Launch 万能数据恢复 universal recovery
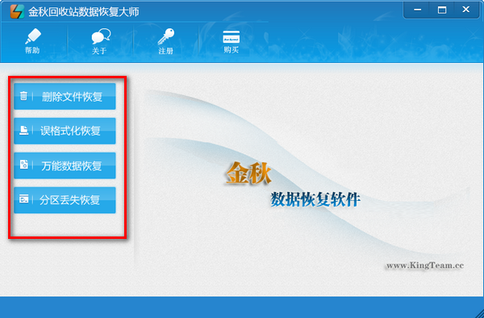Screen dimensions: 484x318 (65, 165)
